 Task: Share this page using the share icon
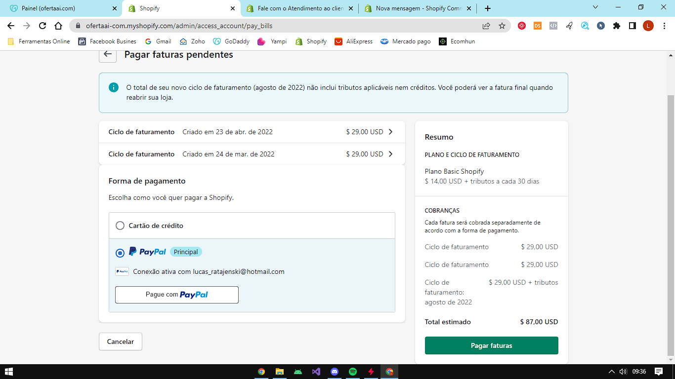pos(486,26)
